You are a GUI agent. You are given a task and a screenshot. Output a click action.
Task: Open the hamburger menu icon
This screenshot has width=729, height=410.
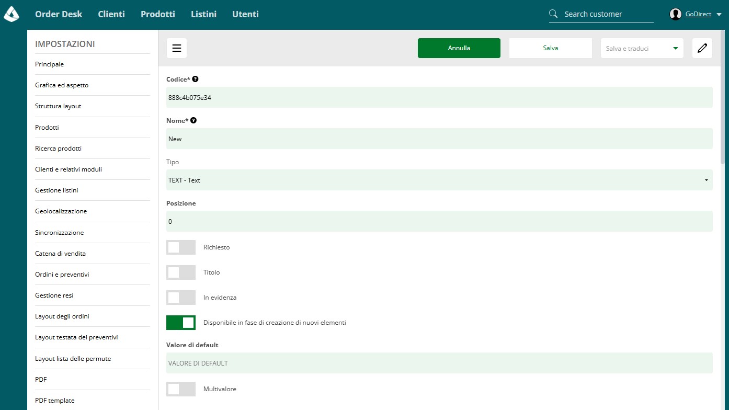tap(177, 48)
